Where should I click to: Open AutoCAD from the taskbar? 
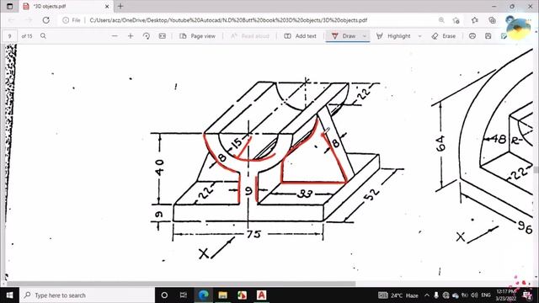coord(261,295)
